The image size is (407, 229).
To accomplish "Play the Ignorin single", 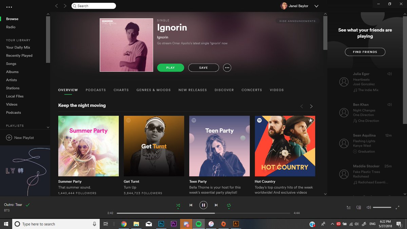I will (171, 68).
